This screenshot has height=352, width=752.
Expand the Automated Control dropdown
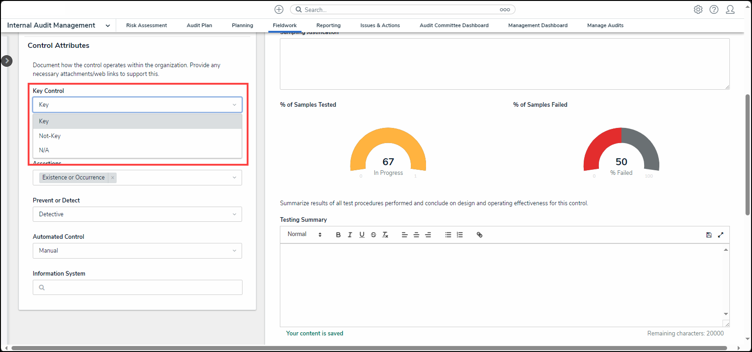137,251
